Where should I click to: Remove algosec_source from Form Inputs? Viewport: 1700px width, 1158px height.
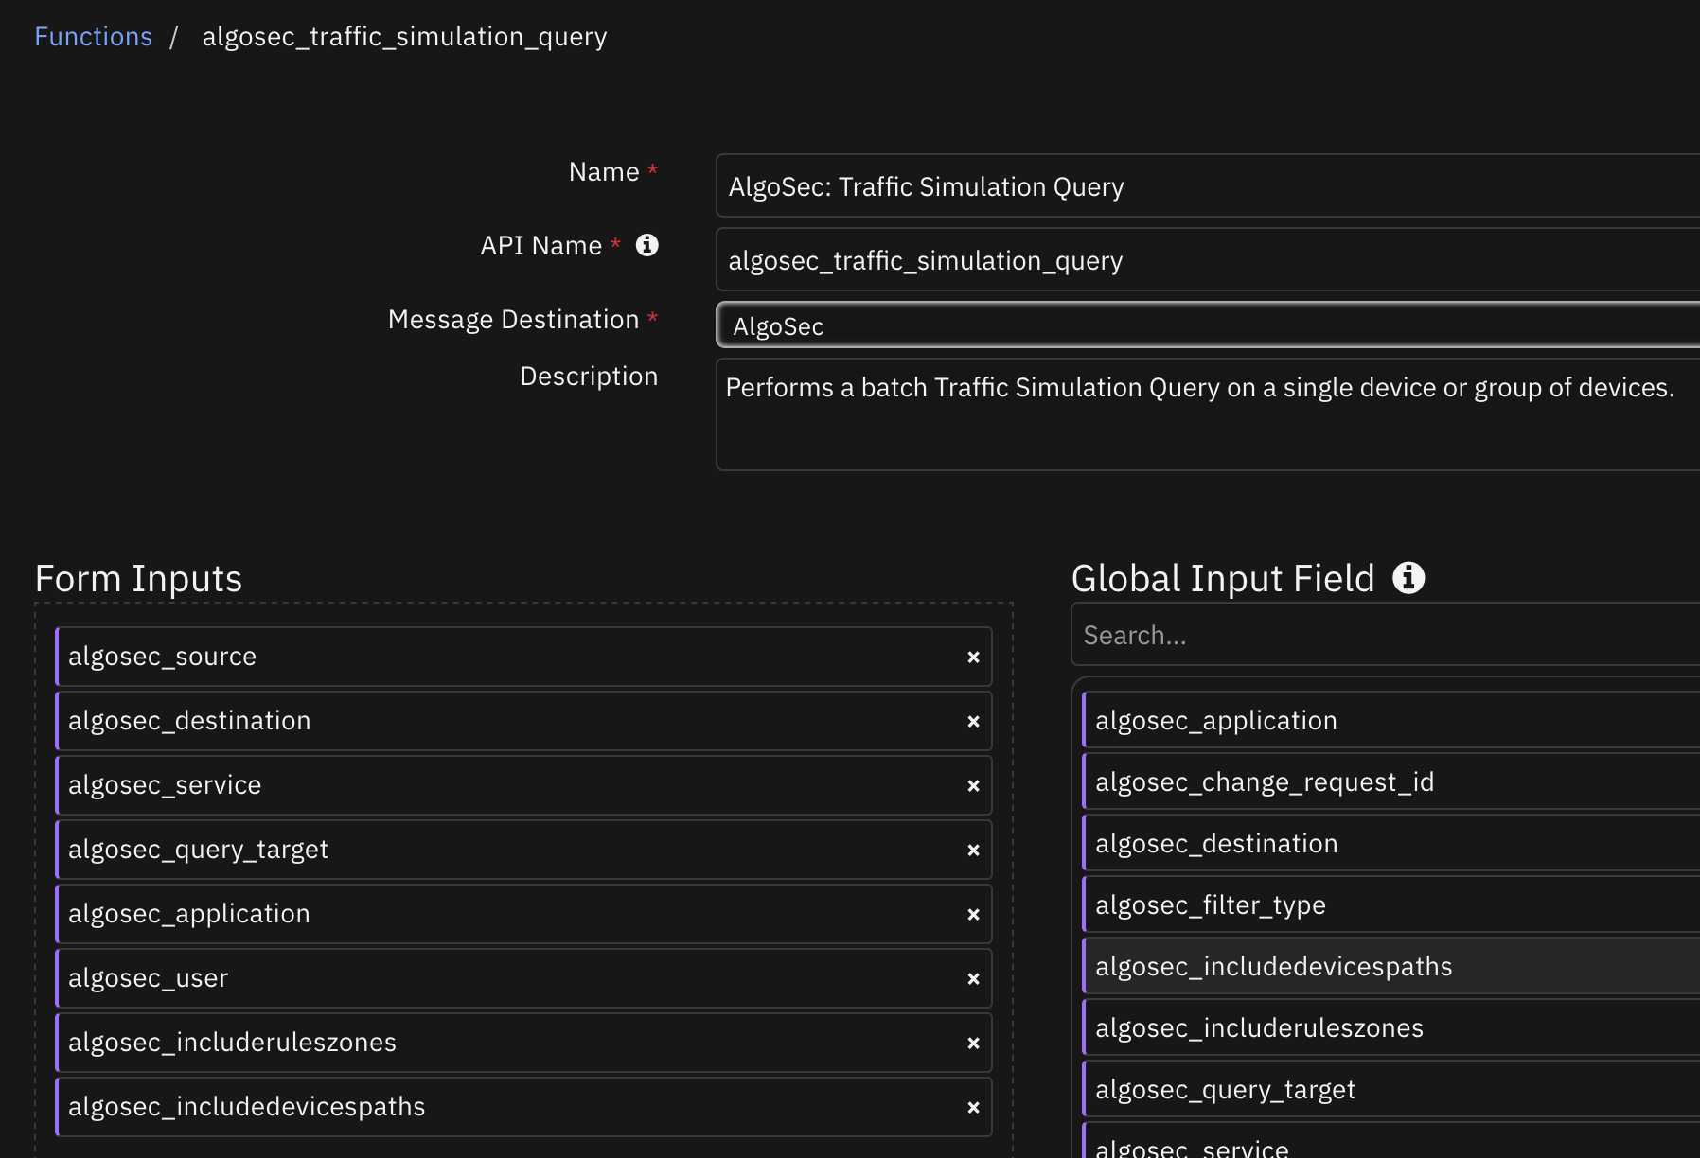[973, 657]
